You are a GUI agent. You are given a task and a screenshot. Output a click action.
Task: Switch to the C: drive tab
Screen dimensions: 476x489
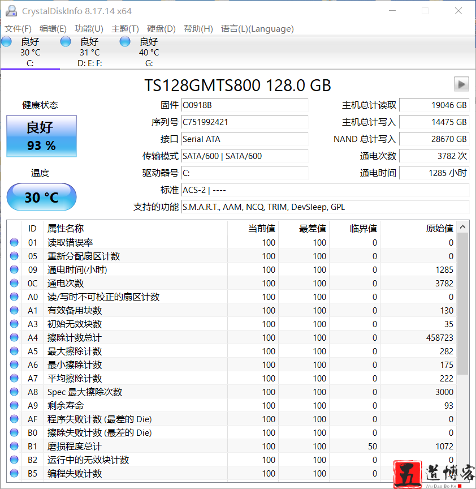pos(30,52)
